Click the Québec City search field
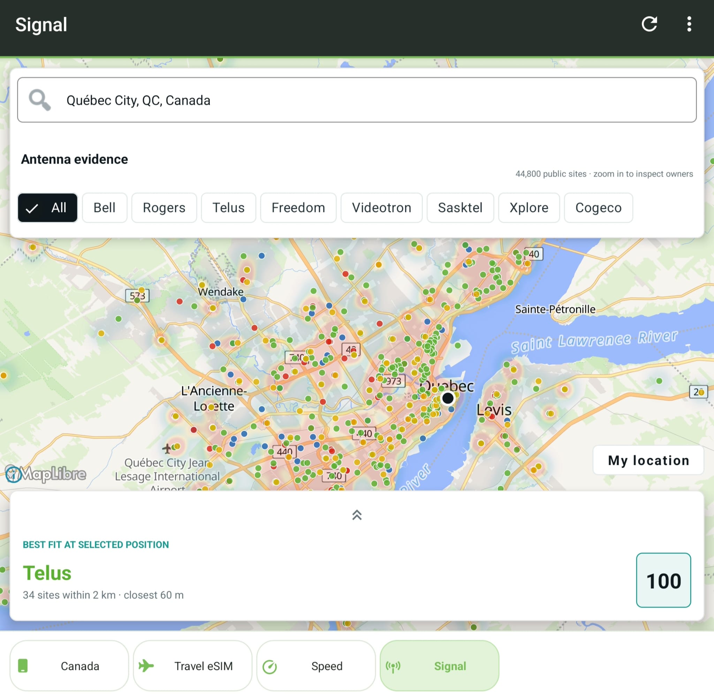714x694 pixels. click(357, 100)
